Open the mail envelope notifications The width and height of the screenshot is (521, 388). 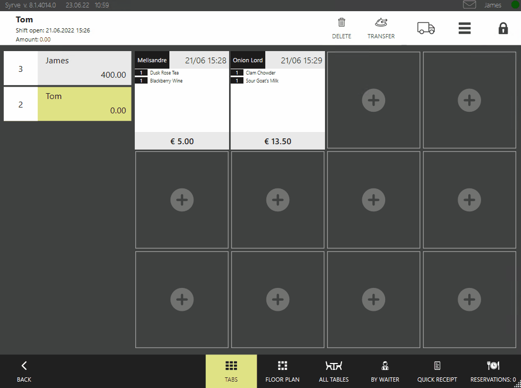coord(469,5)
